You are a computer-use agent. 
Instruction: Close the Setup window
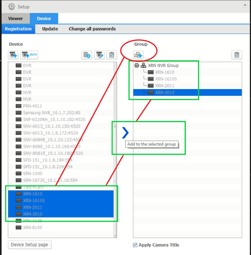pyautogui.click(x=245, y=5)
